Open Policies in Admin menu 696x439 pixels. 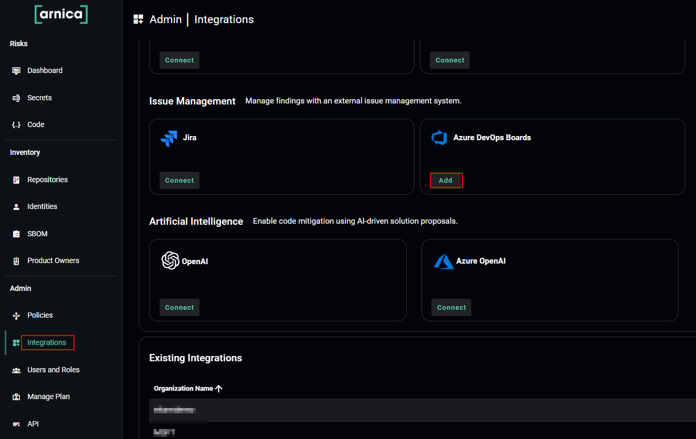pyautogui.click(x=40, y=315)
